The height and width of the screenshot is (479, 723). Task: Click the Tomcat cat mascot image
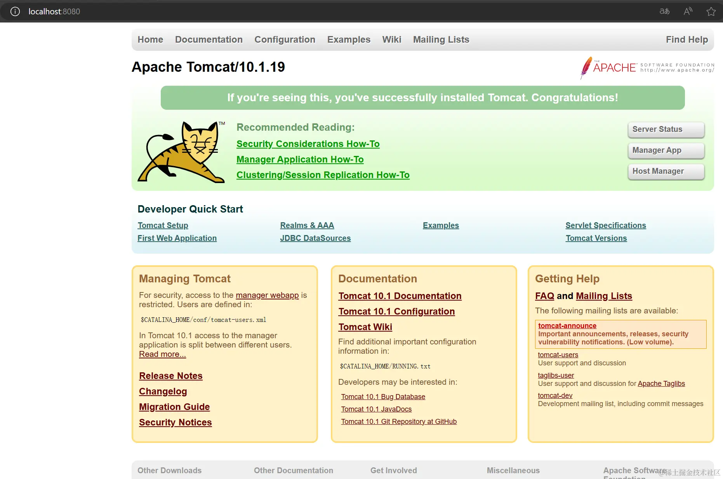182,152
